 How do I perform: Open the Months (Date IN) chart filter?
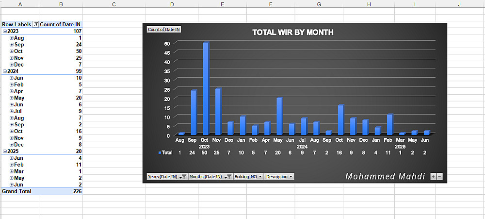[210, 177]
